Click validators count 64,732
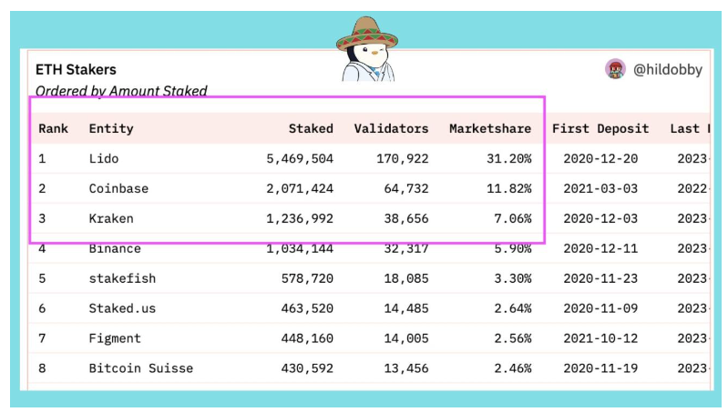The height and width of the screenshot is (412, 728). [406, 188]
